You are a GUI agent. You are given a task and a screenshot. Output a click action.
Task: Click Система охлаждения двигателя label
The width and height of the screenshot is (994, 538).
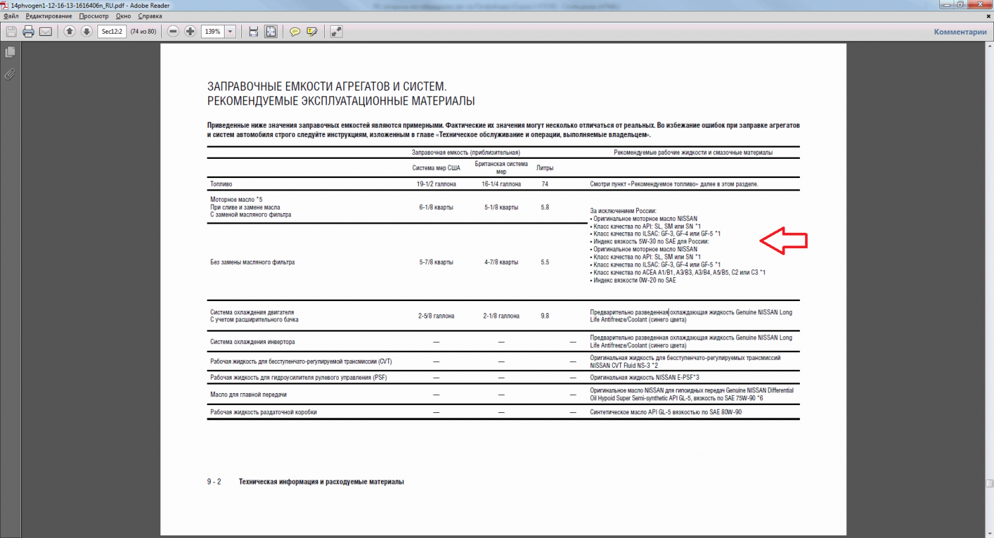(252, 312)
